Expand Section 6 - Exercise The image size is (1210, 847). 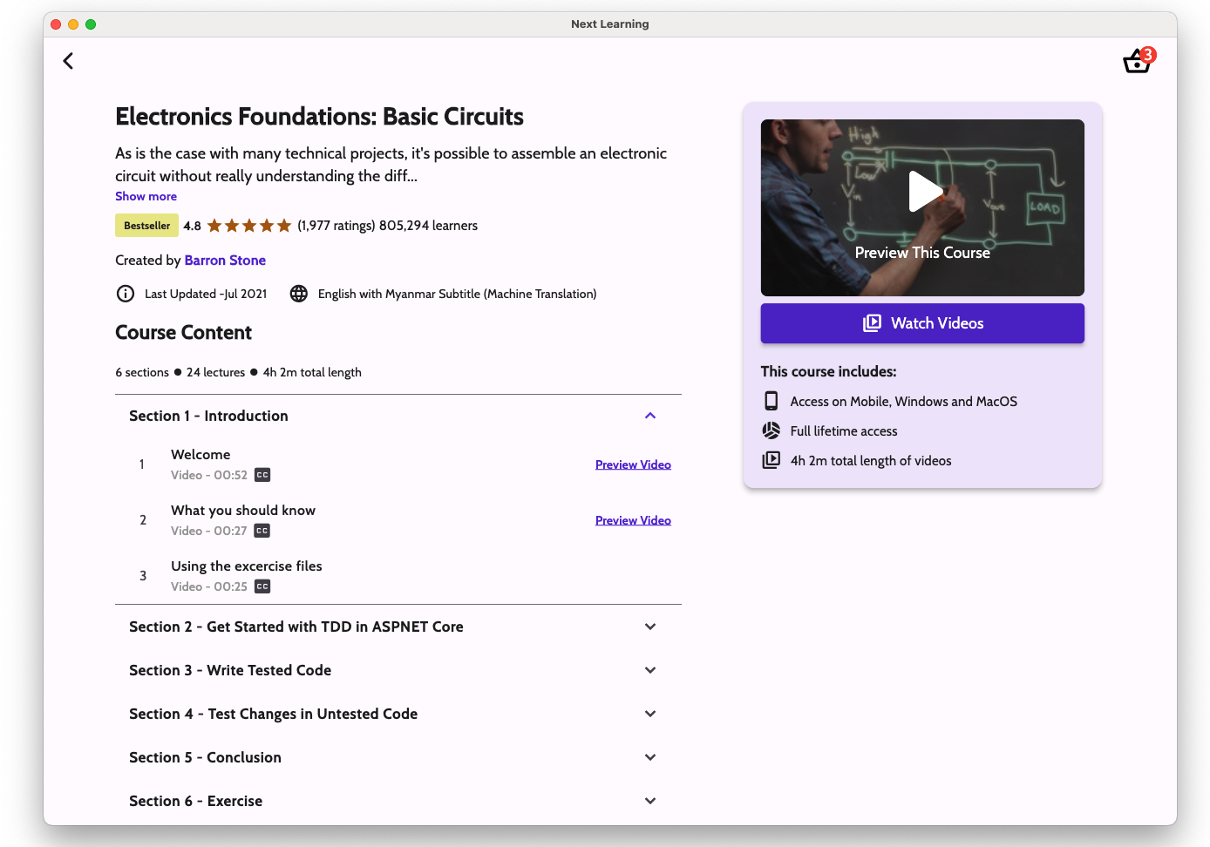coord(649,801)
